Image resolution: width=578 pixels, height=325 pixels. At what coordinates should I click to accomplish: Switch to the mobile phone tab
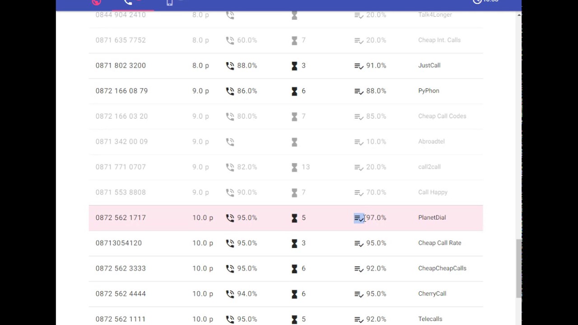170,2
